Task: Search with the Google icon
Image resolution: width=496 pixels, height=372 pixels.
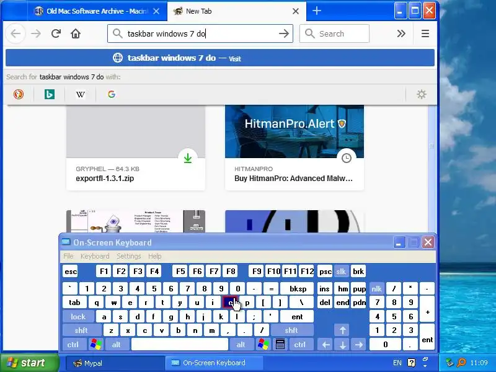Action: tap(112, 94)
